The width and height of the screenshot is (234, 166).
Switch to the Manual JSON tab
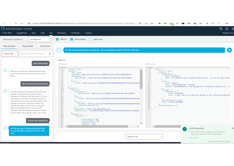click(28, 46)
